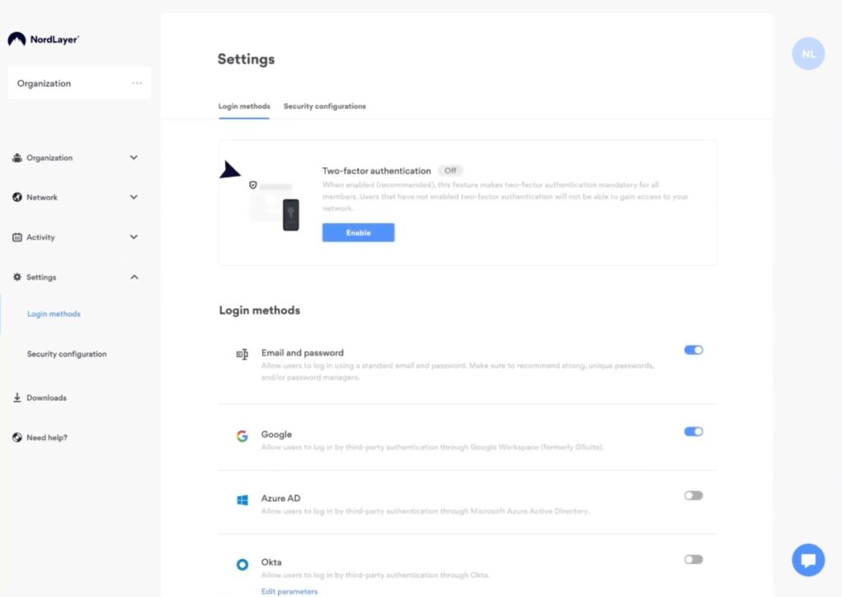
Task: Expand the Activity sidebar chevron
Action: (134, 237)
